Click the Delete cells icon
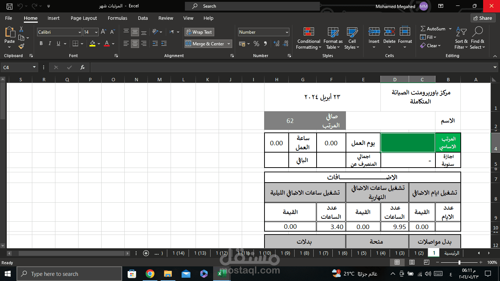Screen dimensions: 500x281 (389, 32)
